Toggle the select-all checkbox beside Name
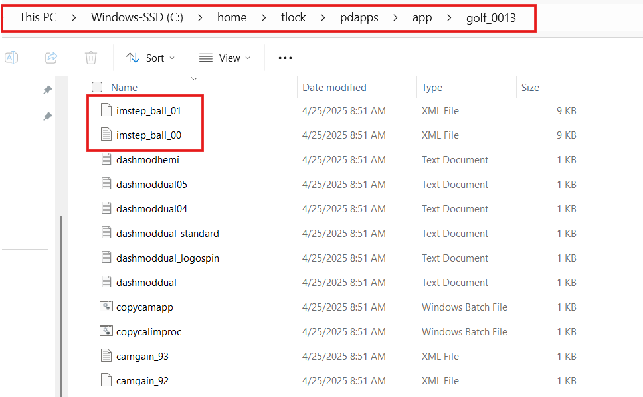Screen dimensions: 643x397 click(x=97, y=87)
